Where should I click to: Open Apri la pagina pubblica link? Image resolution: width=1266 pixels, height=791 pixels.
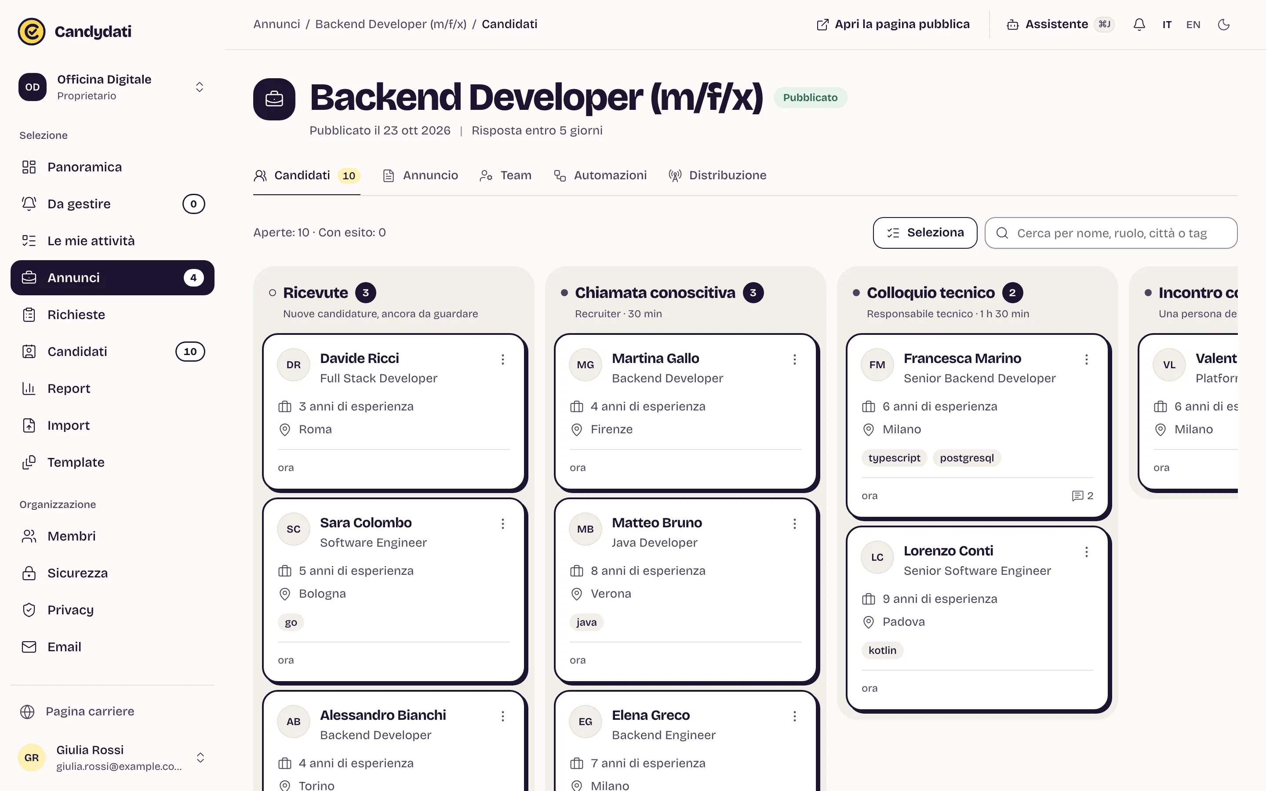coord(892,25)
